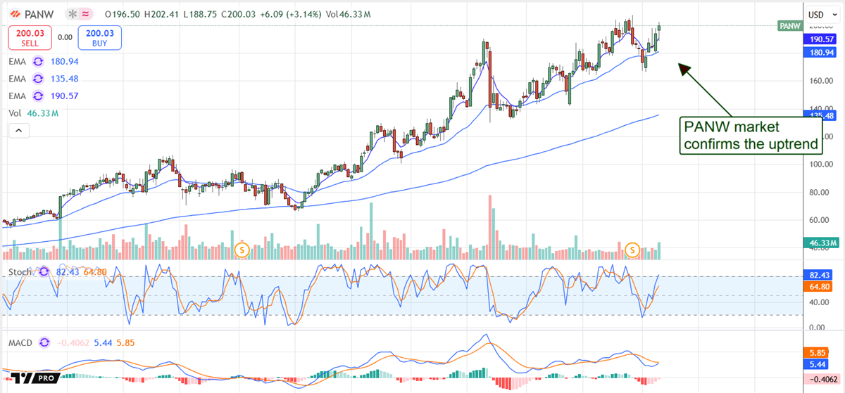Click the refresh icon beside Stoch
This screenshot has width=845, height=393.
tap(46, 271)
